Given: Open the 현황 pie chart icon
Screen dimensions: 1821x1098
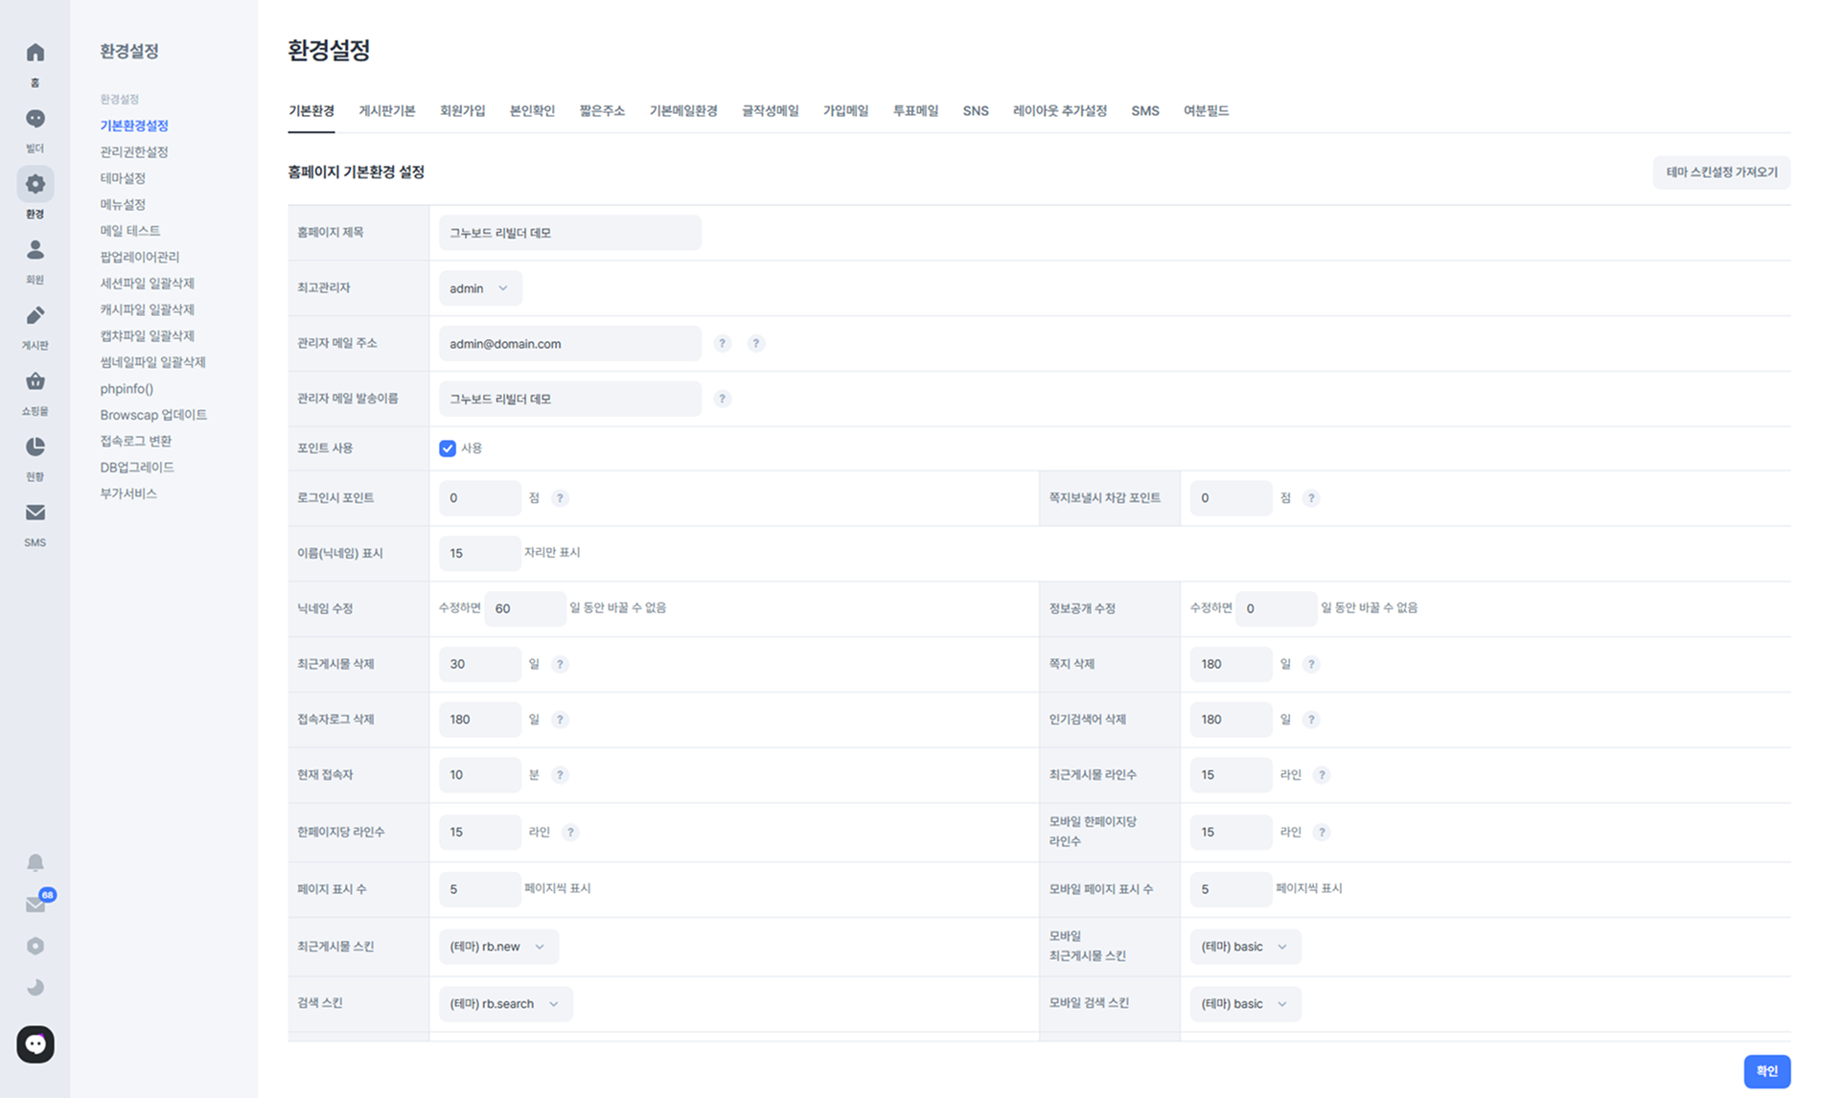Looking at the screenshot, I should [x=35, y=446].
